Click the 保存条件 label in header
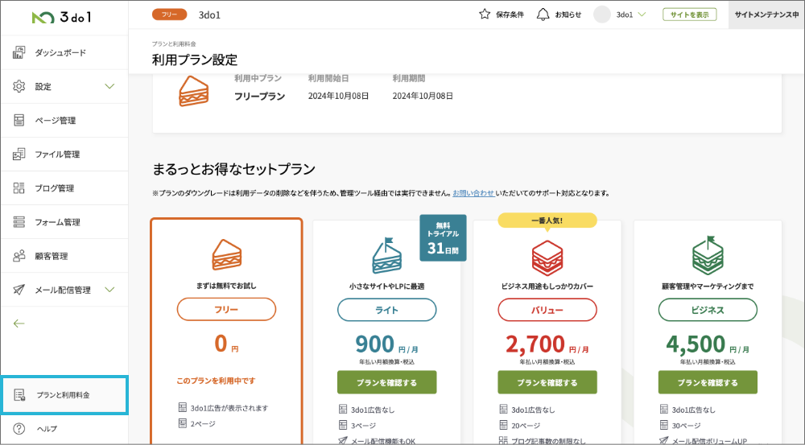This screenshot has width=805, height=445. 510,14
